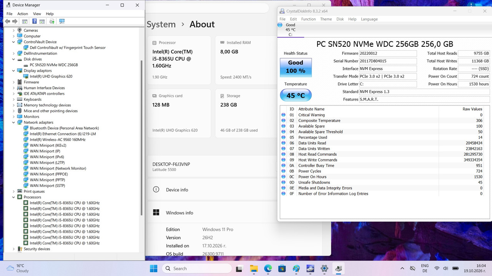Open Microsoft Store from the taskbar
The height and width of the screenshot is (276, 492).
pos(282,269)
